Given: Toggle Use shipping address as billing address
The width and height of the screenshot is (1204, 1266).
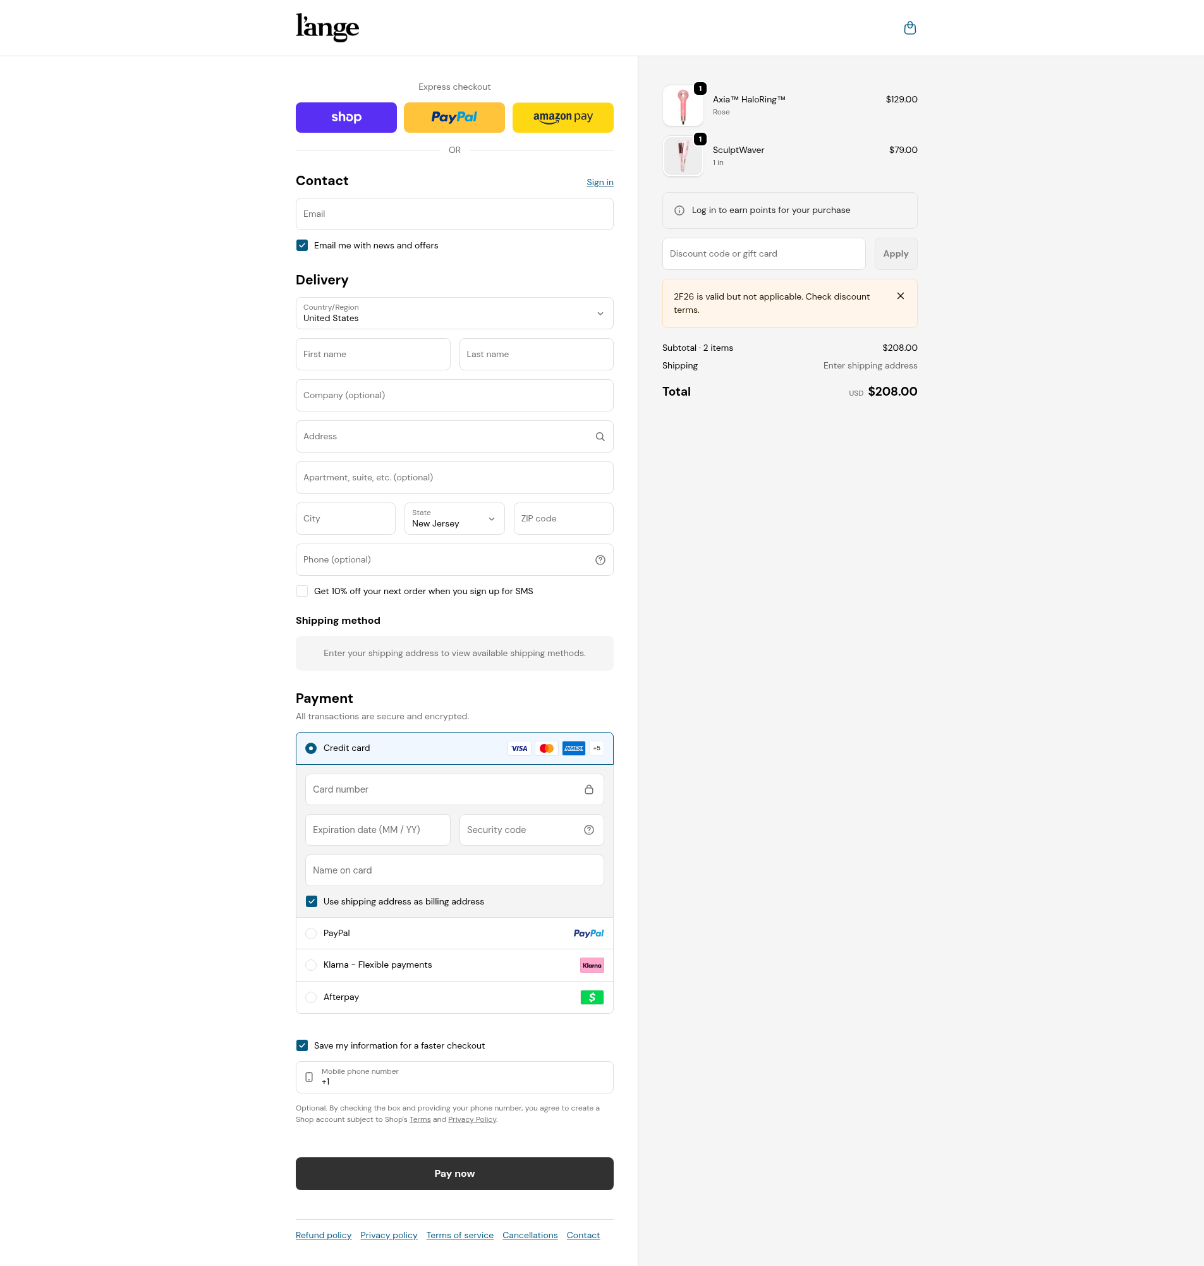Looking at the screenshot, I should click(311, 901).
